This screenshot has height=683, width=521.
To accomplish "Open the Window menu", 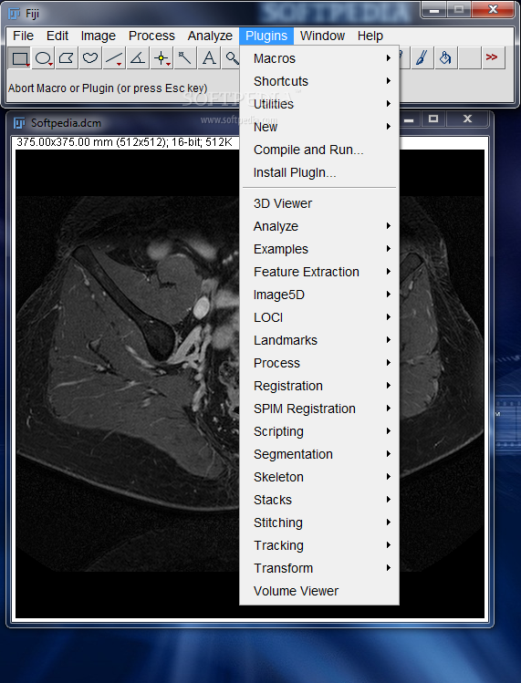I will [x=323, y=36].
